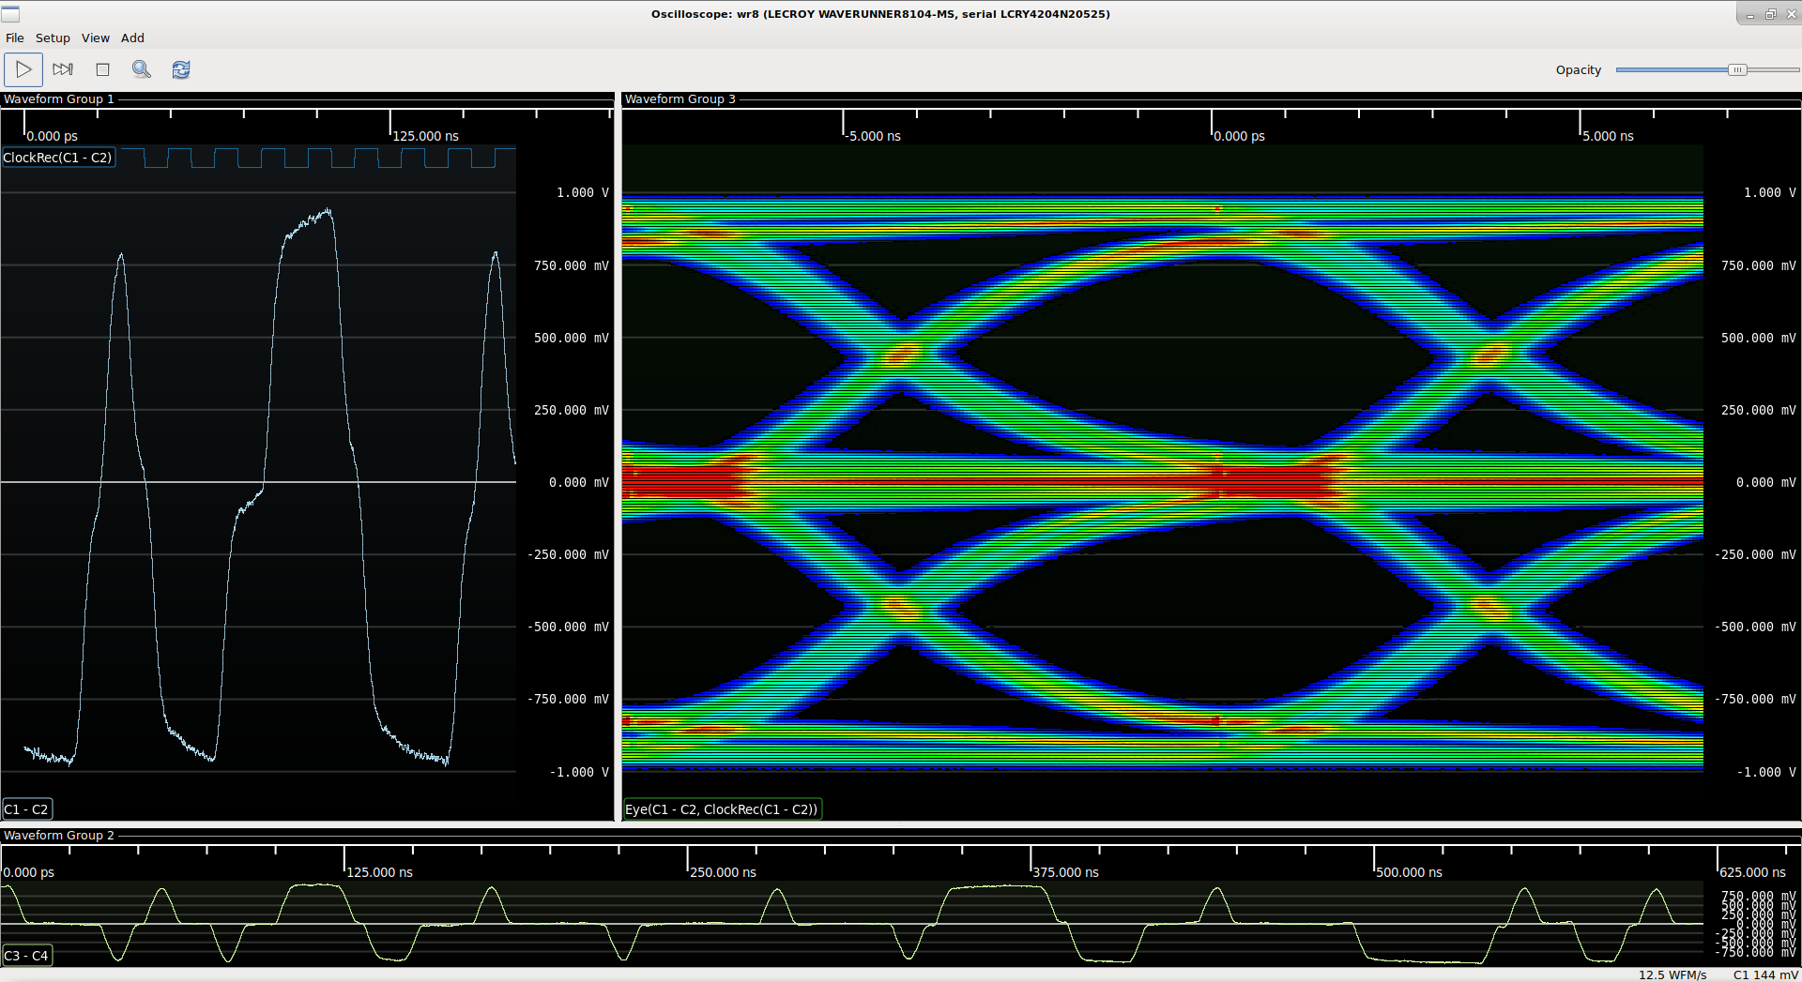
Task: Click the 375.000 ns marker in Group 2
Action: (1065, 872)
